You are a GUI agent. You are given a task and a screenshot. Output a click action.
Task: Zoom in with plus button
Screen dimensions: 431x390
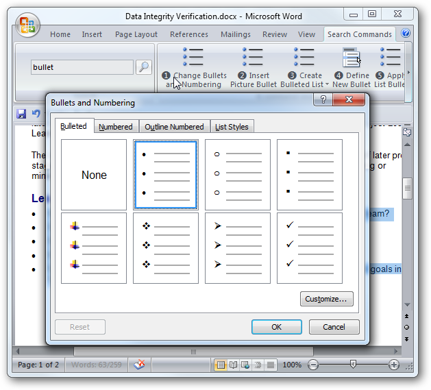click(394, 365)
